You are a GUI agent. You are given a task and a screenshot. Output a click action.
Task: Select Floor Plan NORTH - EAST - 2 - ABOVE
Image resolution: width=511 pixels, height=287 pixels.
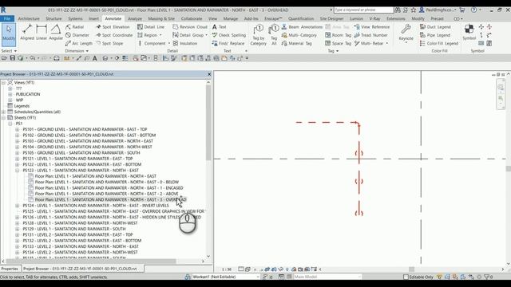pos(106,194)
